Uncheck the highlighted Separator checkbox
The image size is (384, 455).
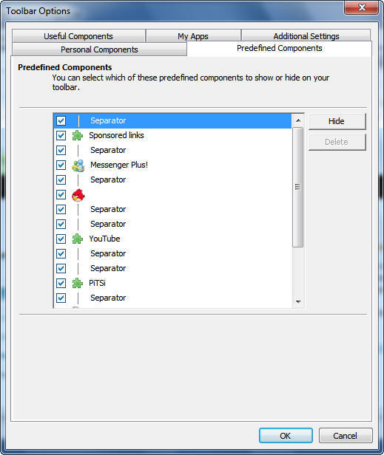point(61,120)
